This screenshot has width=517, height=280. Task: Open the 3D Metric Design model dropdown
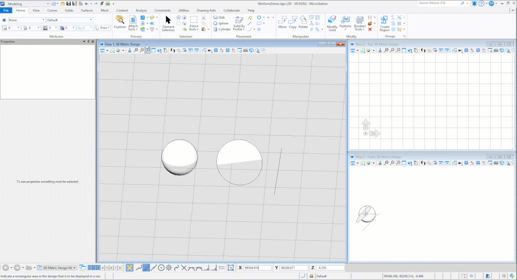pyautogui.click(x=56, y=268)
